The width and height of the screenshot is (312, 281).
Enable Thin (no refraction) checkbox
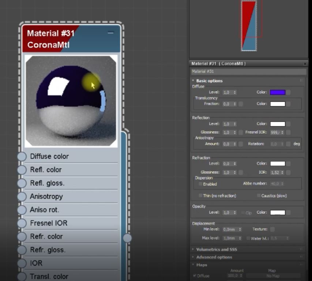point(200,196)
